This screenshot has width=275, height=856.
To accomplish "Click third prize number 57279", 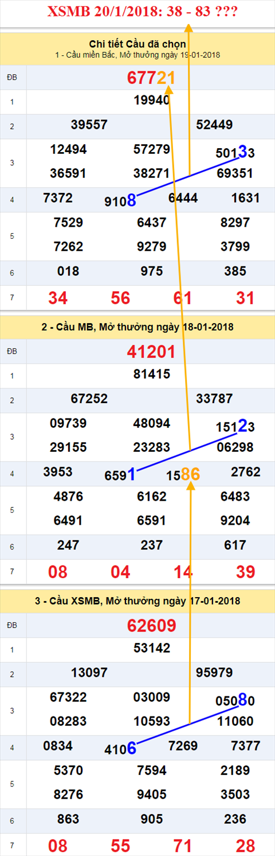I will pos(151,149).
